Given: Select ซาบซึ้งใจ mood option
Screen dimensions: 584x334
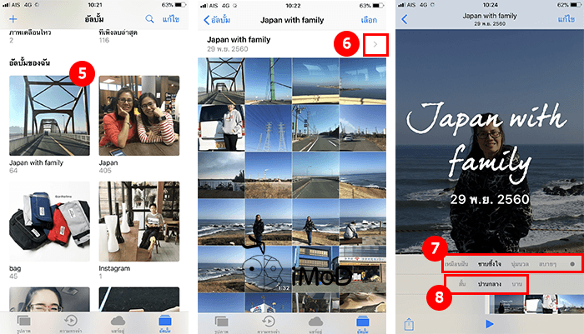Looking at the screenshot, I should pos(490,264).
